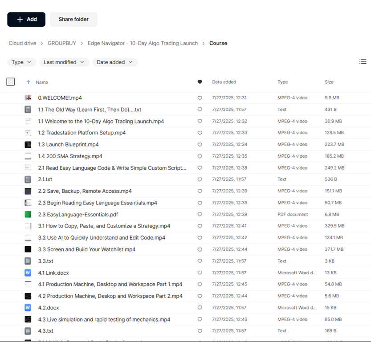
Task: Favorite 3.3 Screen and Build Your Watchlist.mp4
Action: coord(200,249)
